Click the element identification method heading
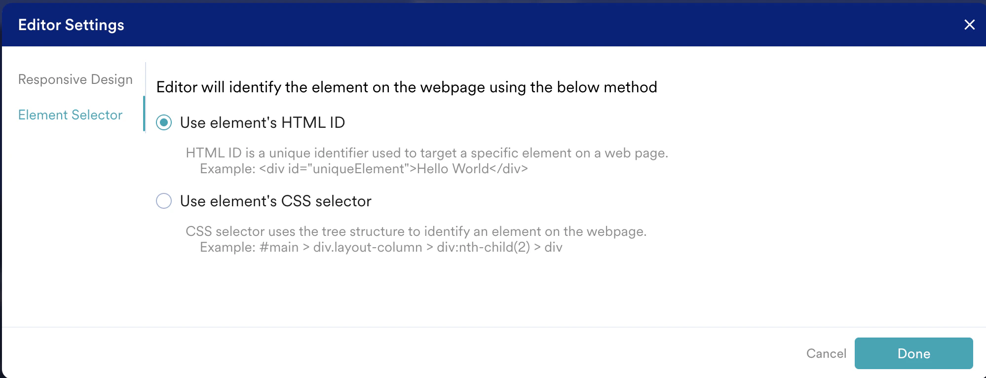Viewport: 986px width, 378px height. coord(407,87)
